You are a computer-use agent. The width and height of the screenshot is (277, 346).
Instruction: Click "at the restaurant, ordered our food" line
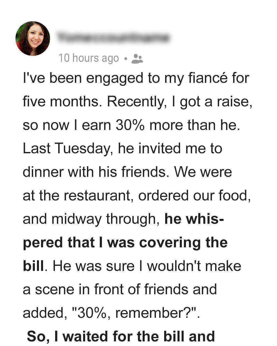pyautogui.click(x=136, y=195)
